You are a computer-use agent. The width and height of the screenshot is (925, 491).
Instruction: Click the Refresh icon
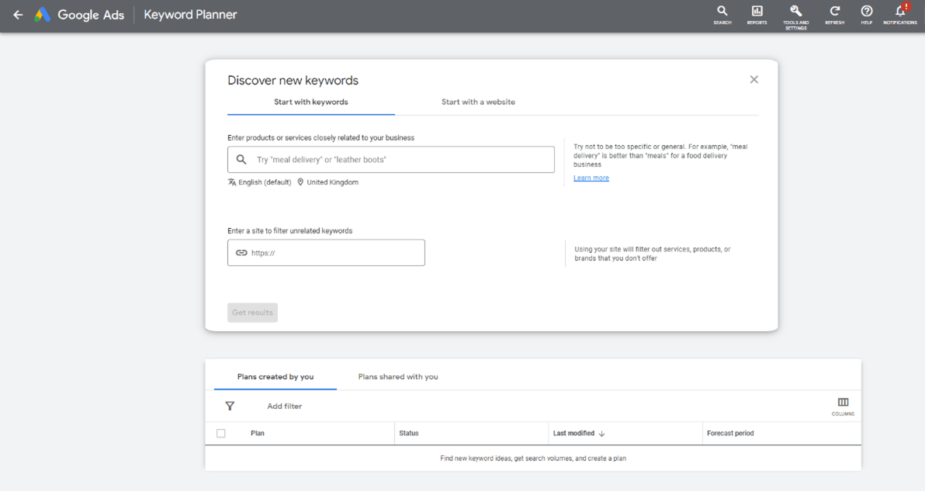(x=835, y=15)
